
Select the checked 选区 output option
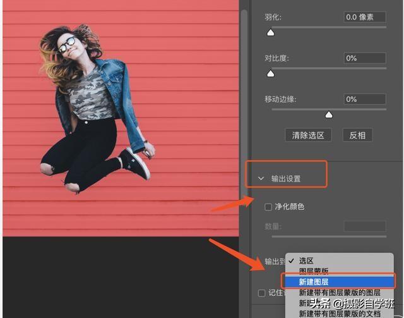pos(306,260)
